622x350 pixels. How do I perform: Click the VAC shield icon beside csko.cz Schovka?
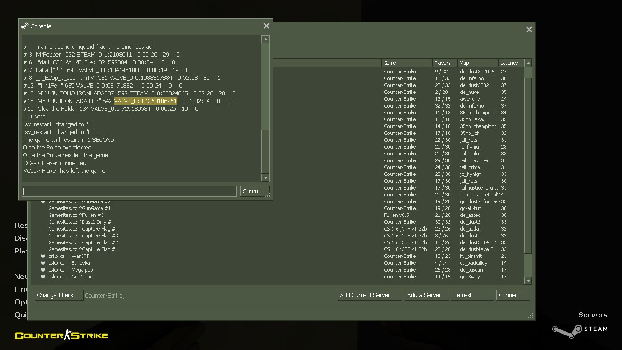coord(43,263)
